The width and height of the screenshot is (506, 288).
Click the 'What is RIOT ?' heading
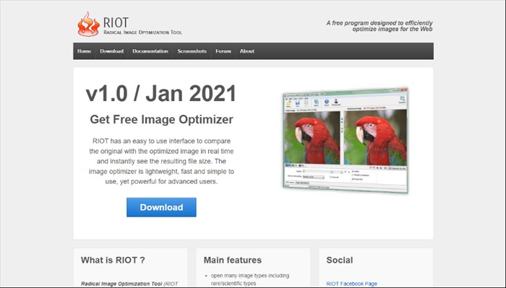point(113,260)
